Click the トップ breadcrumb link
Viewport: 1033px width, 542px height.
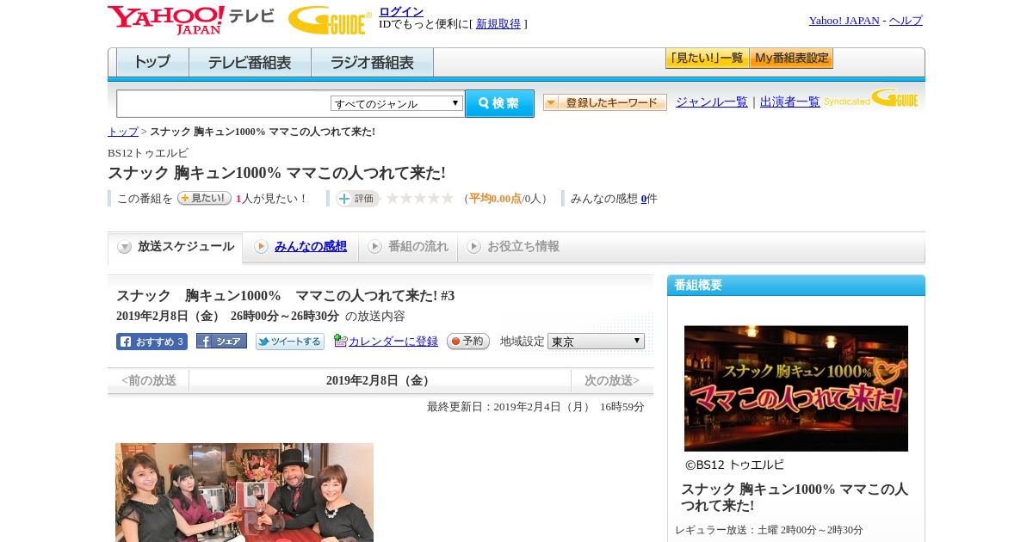[123, 132]
